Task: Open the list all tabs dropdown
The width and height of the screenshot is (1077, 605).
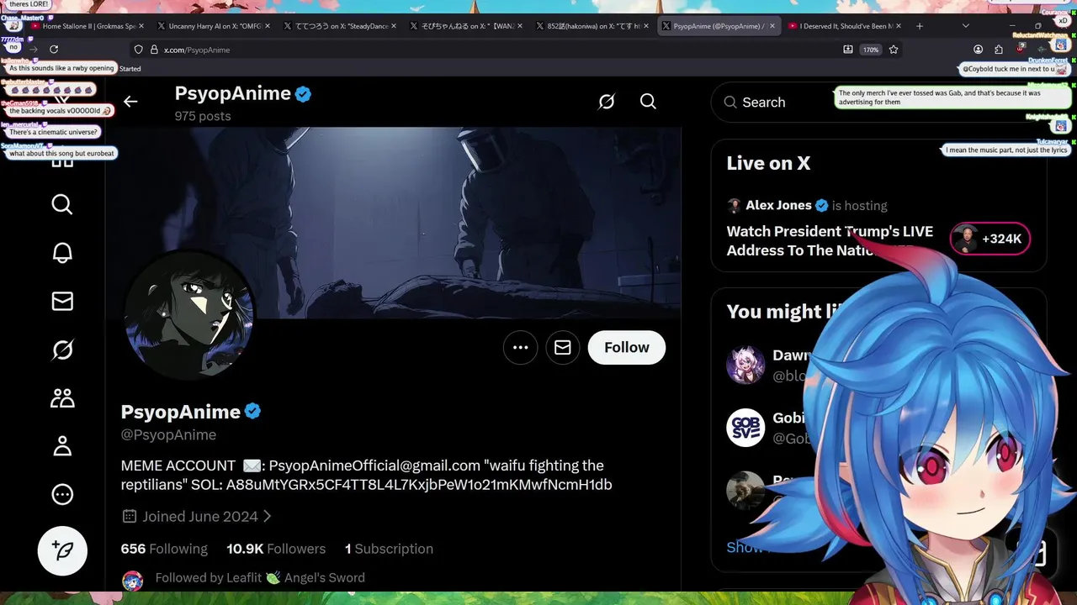Action: tap(965, 26)
